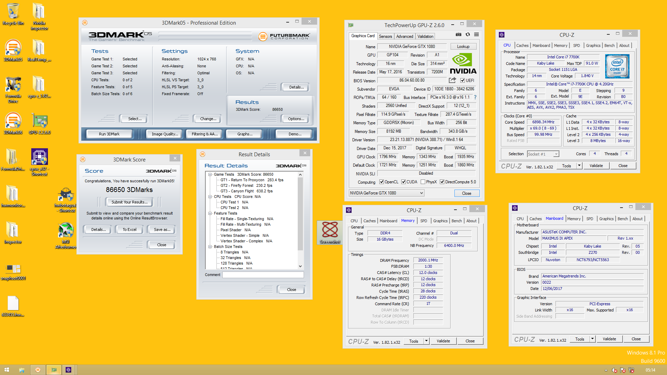Screen dimensions: 667x375
Task: Click the BIOS export share icon in GPU-Z
Action: 452,80
